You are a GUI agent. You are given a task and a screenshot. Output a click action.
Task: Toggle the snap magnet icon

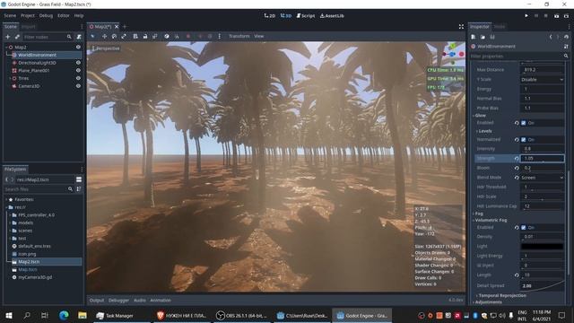click(x=177, y=36)
